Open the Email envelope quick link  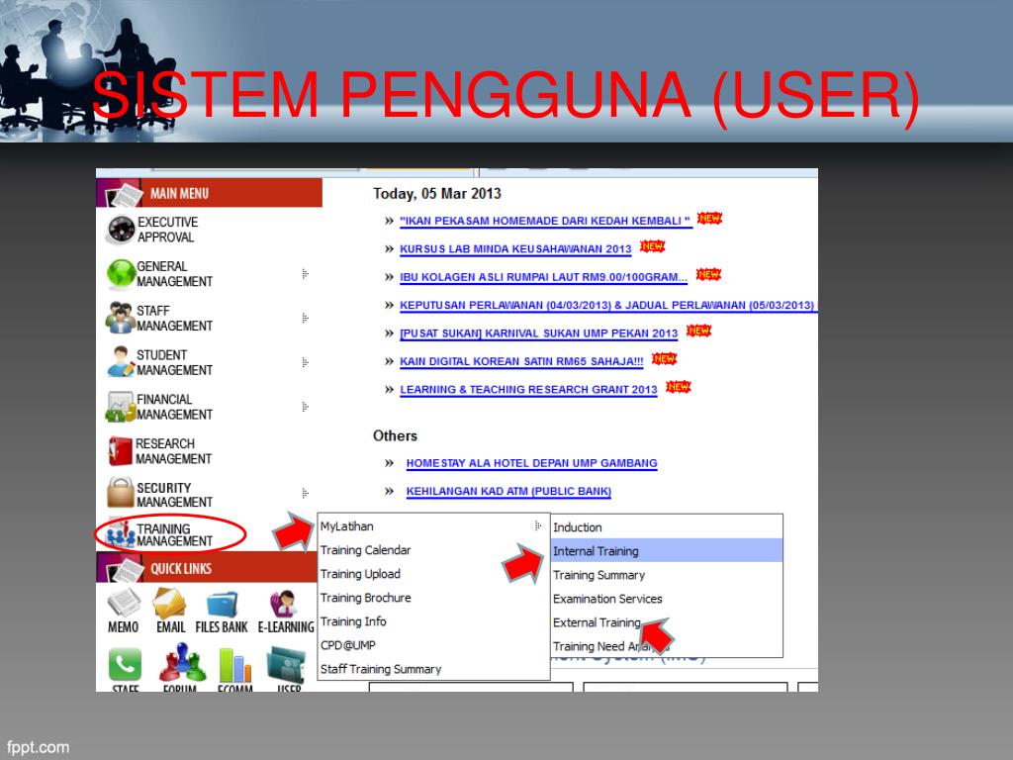[170, 603]
